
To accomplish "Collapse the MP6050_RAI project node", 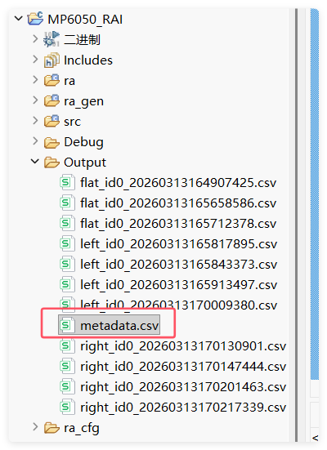I will tap(19, 19).
